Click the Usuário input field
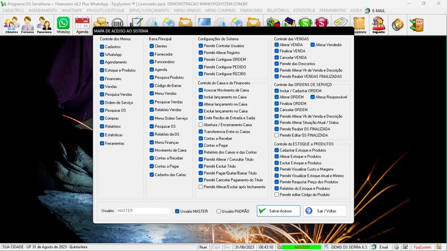 point(143,211)
